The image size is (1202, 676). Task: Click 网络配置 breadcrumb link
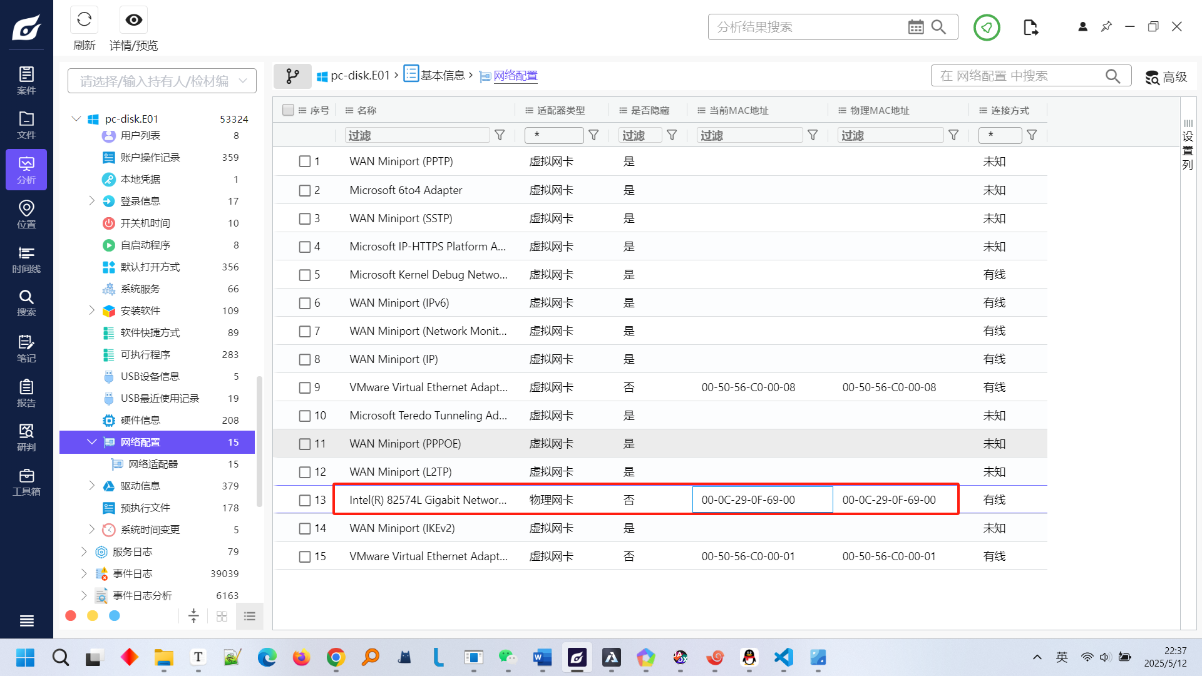click(x=515, y=76)
